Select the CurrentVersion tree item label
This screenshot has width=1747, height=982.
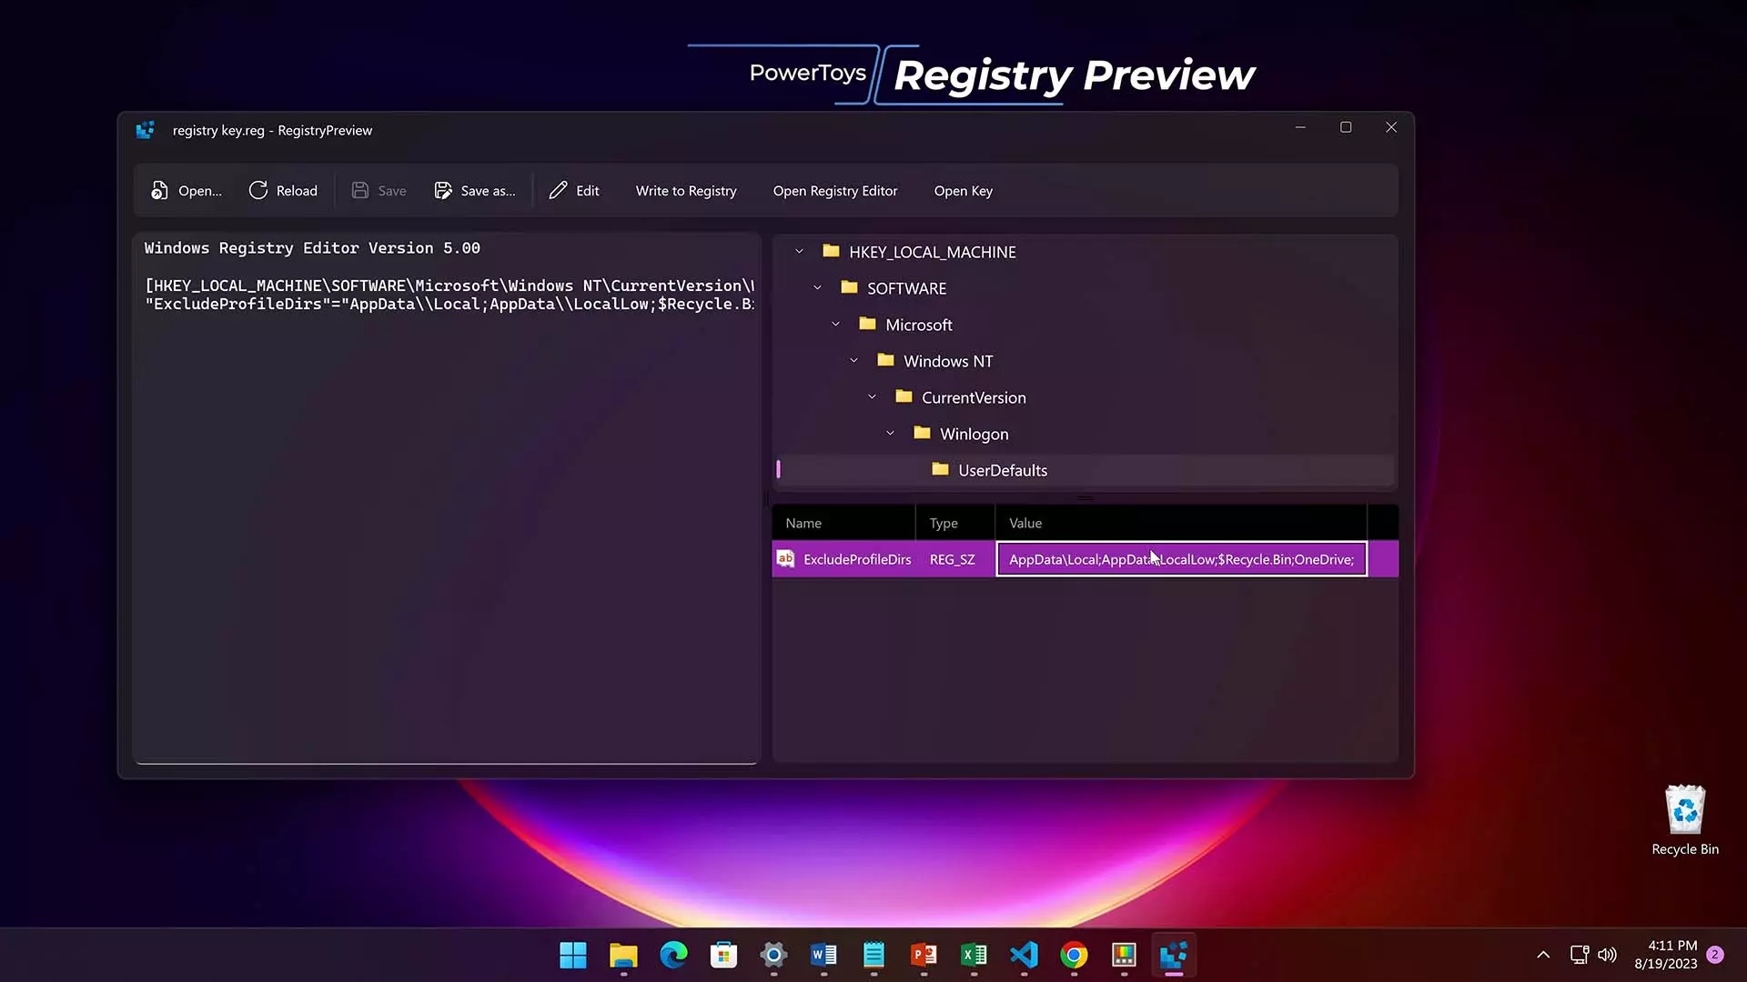(974, 397)
